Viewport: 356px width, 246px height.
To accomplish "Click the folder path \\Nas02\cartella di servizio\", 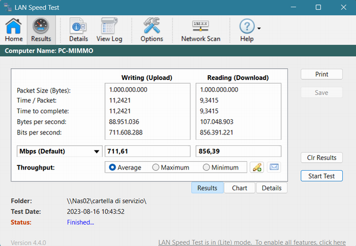I will tap(106, 201).
